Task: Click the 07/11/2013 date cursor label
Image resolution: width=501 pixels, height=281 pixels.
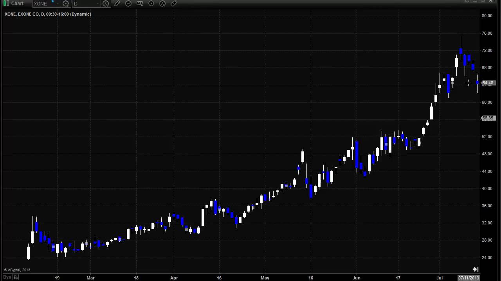Action: (x=469, y=278)
